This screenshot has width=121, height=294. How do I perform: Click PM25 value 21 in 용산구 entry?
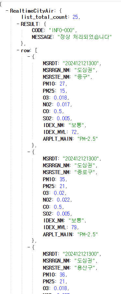pos(62,281)
